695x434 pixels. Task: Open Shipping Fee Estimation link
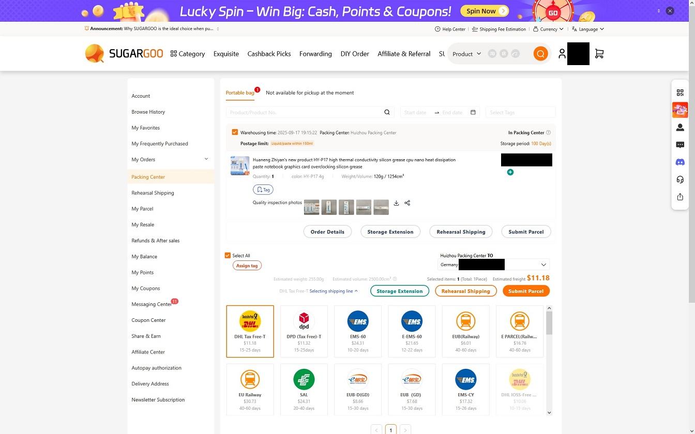click(499, 29)
